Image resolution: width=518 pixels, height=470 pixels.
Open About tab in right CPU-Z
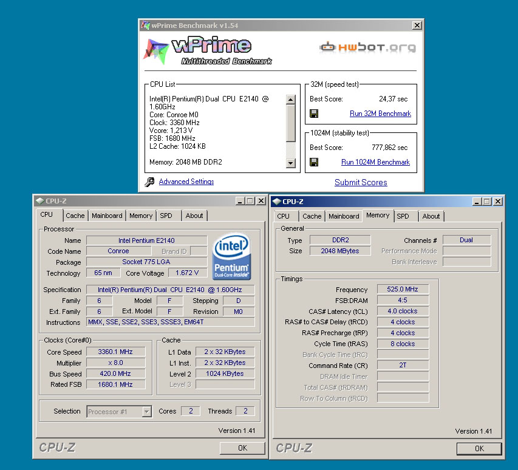point(431,216)
